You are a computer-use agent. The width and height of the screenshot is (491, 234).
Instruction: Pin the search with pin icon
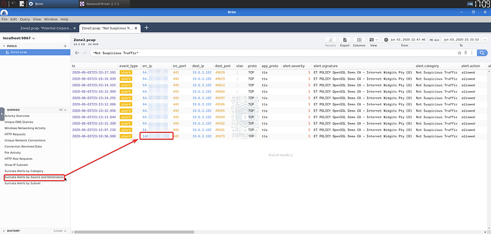(x=466, y=53)
